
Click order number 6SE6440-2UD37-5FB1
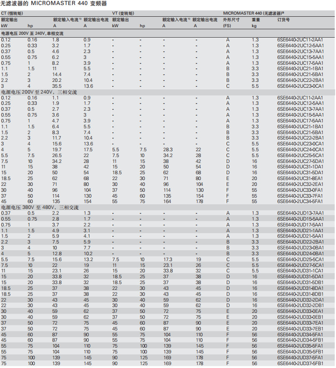click(x=300, y=363)
